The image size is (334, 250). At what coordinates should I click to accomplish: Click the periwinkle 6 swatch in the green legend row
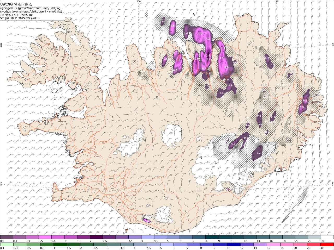[180, 244]
